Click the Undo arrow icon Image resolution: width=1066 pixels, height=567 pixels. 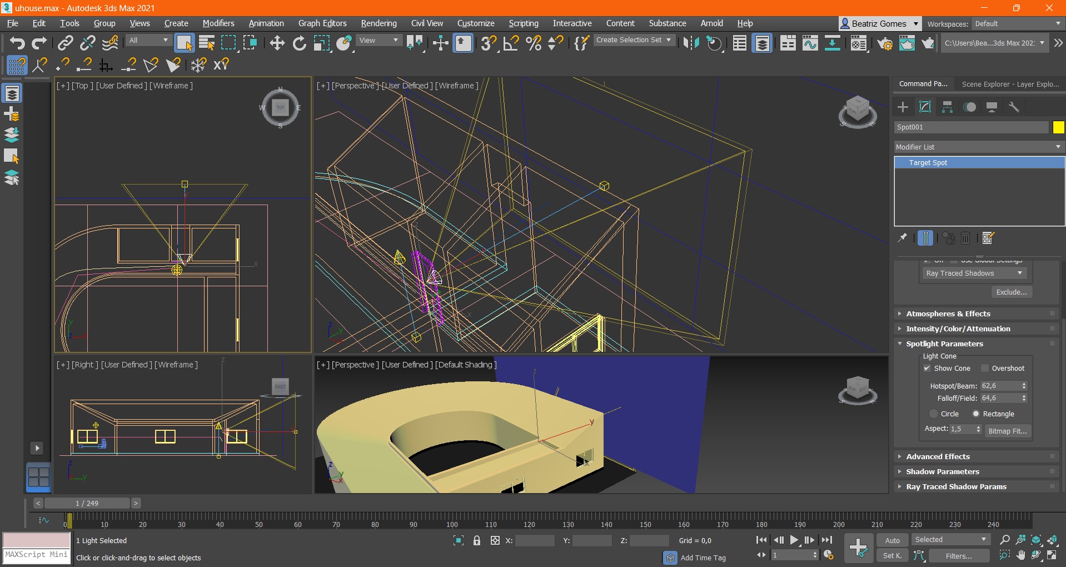click(17, 43)
